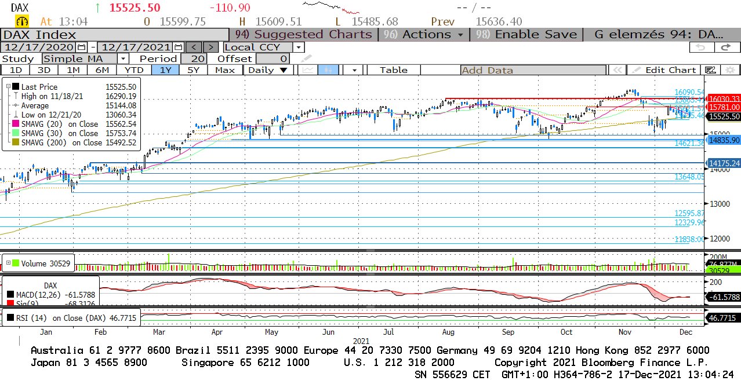Click the green SMAVG (30) color swatch
The width and height of the screenshot is (741, 388).
coord(16,133)
